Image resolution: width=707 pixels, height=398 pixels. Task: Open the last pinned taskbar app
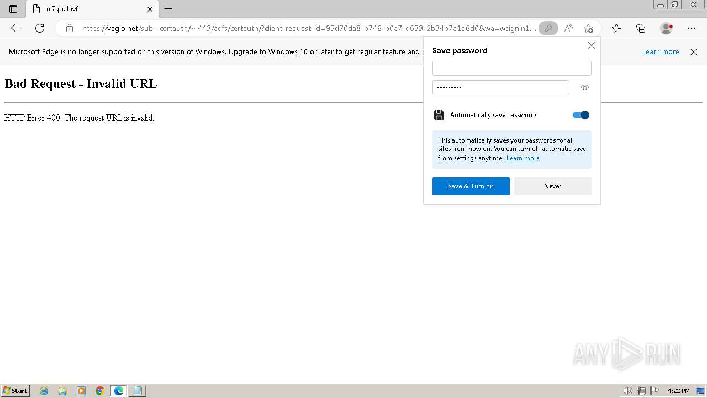pyautogui.click(x=137, y=391)
